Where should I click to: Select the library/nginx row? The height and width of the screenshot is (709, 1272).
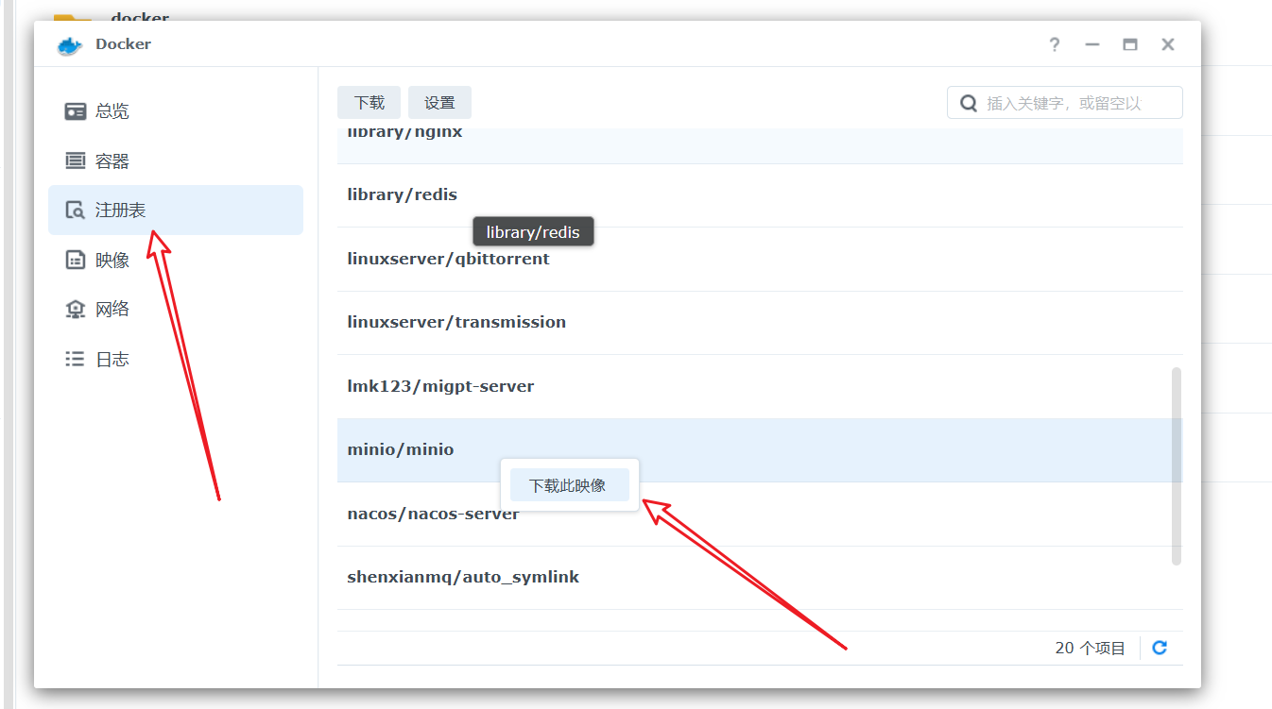click(760, 144)
